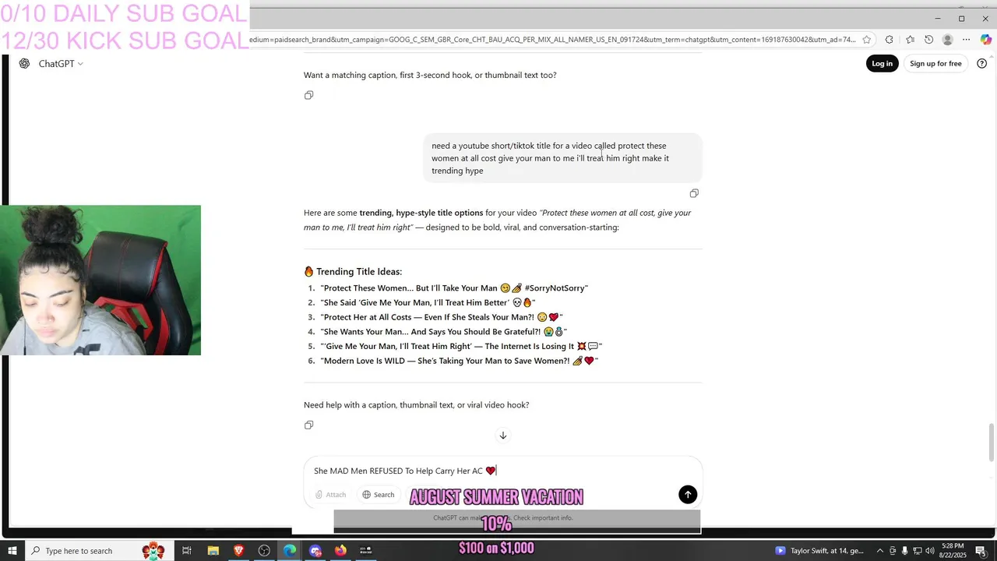Open Task View on the taskbar
The width and height of the screenshot is (997, 561).
point(187,551)
